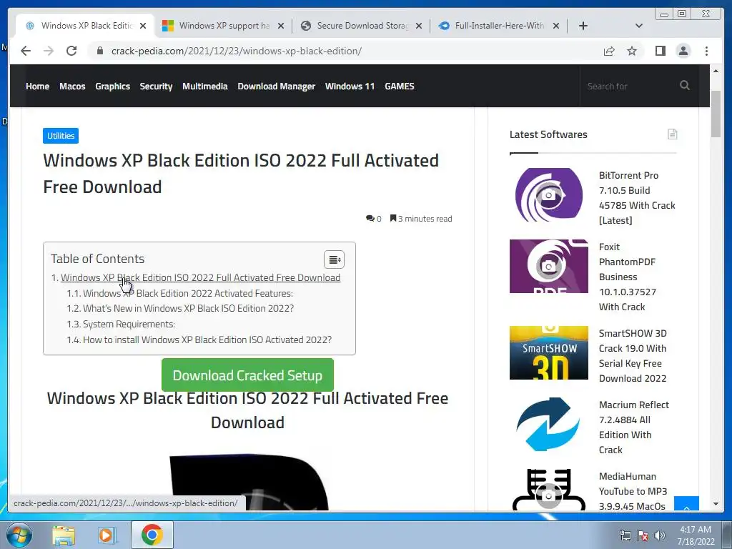Screen dimensions: 732x549
Task: Open the Macos menu item
Action: 72,86
